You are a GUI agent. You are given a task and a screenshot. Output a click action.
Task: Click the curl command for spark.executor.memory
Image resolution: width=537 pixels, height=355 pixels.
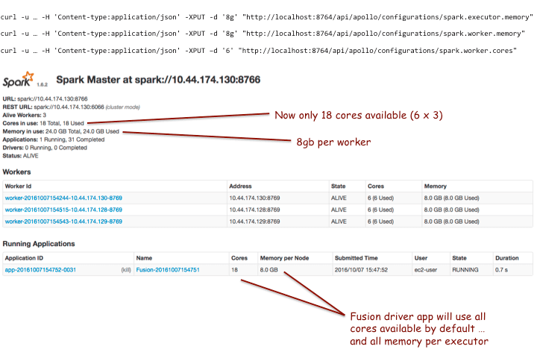point(267,17)
